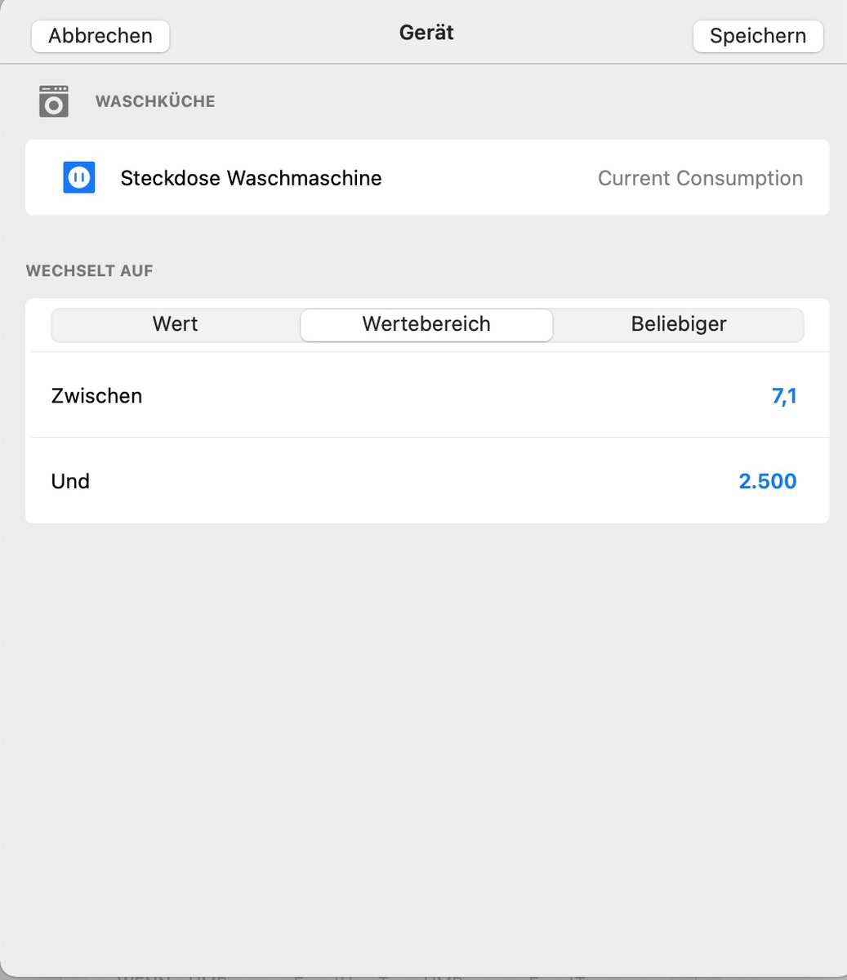Click blank space in the Und row
Screen dimensions: 847x980
[408, 481]
